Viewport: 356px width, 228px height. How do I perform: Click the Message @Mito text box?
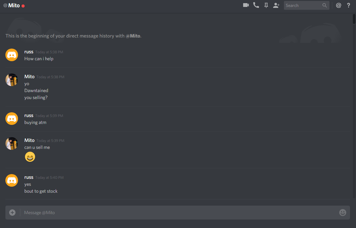177,212
